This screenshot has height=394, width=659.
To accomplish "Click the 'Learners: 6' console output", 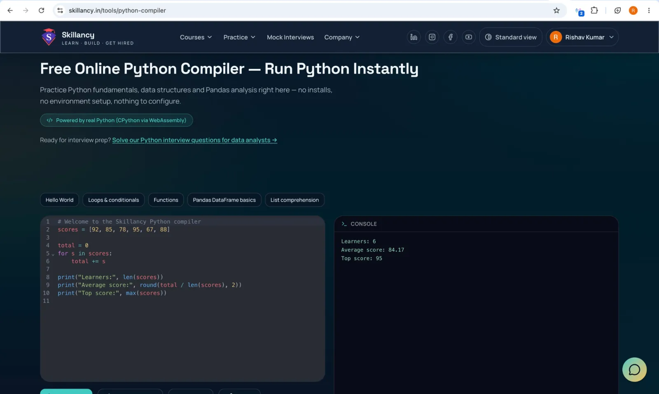I will point(358,241).
